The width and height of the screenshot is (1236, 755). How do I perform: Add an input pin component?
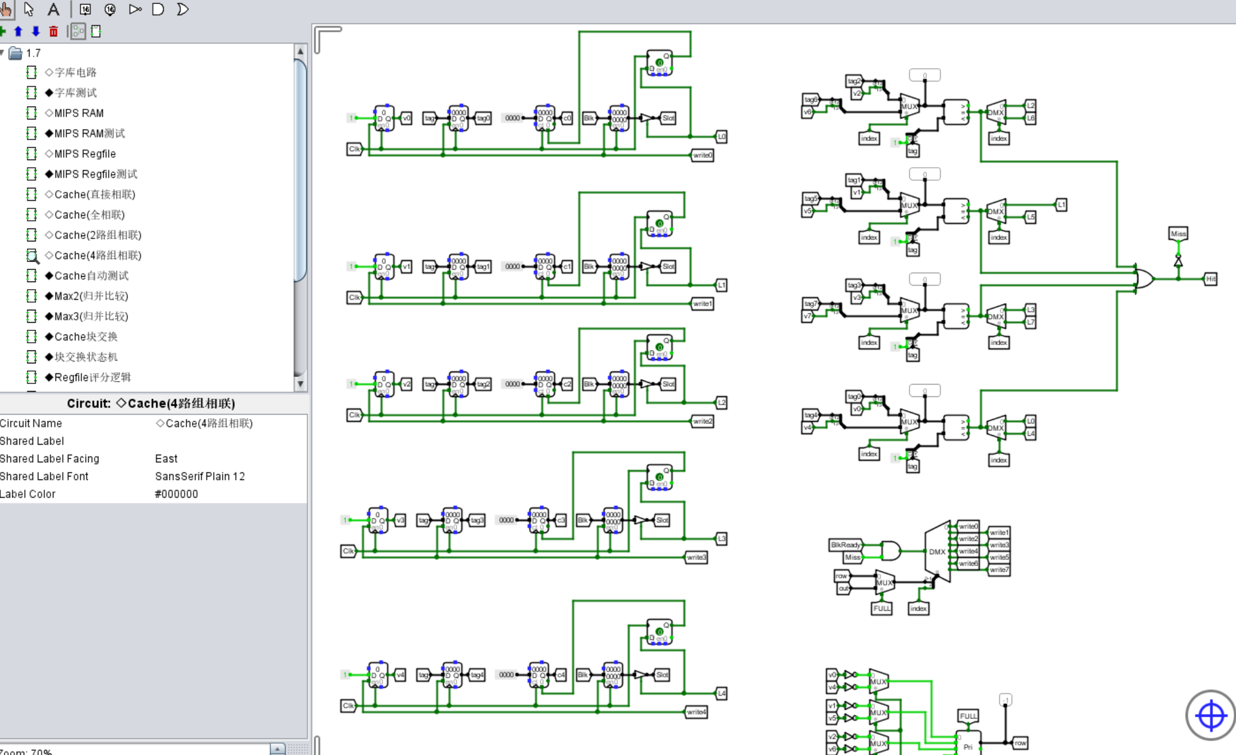85,9
